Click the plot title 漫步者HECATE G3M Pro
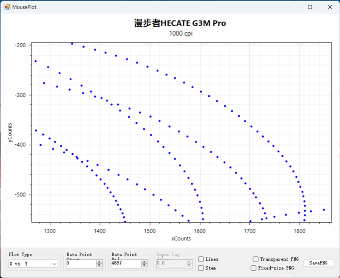This screenshot has height=278, width=340. 180,23
